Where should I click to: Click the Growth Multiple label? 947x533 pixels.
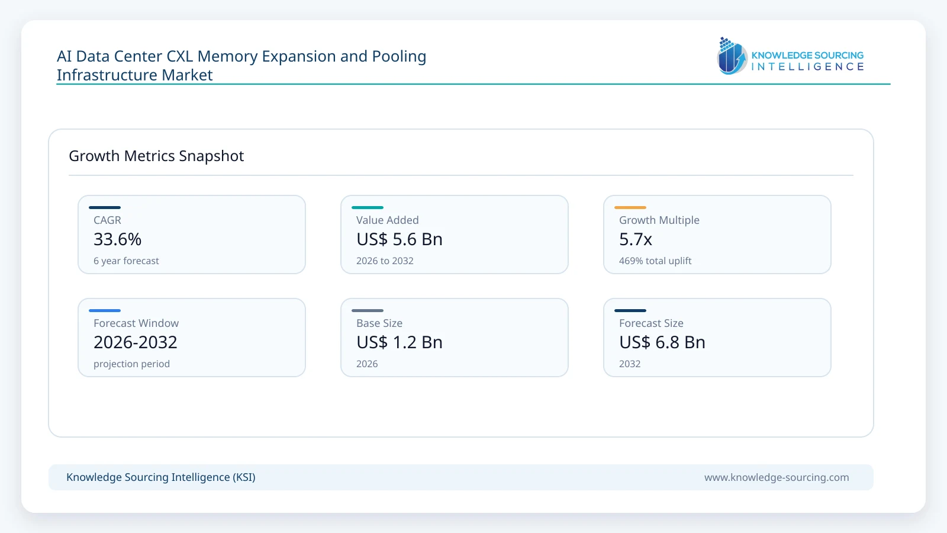[x=659, y=220]
